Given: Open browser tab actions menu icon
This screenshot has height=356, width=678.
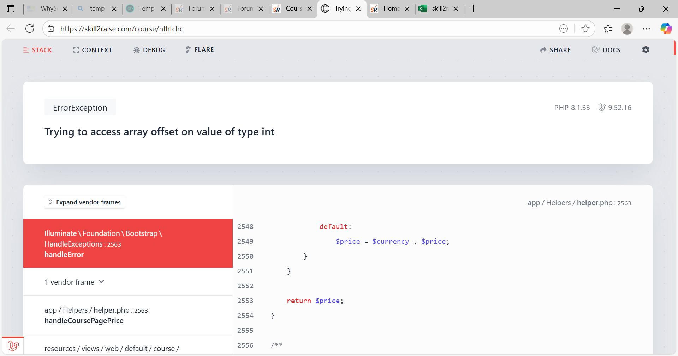Looking at the screenshot, I should pyautogui.click(x=11, y=8).
